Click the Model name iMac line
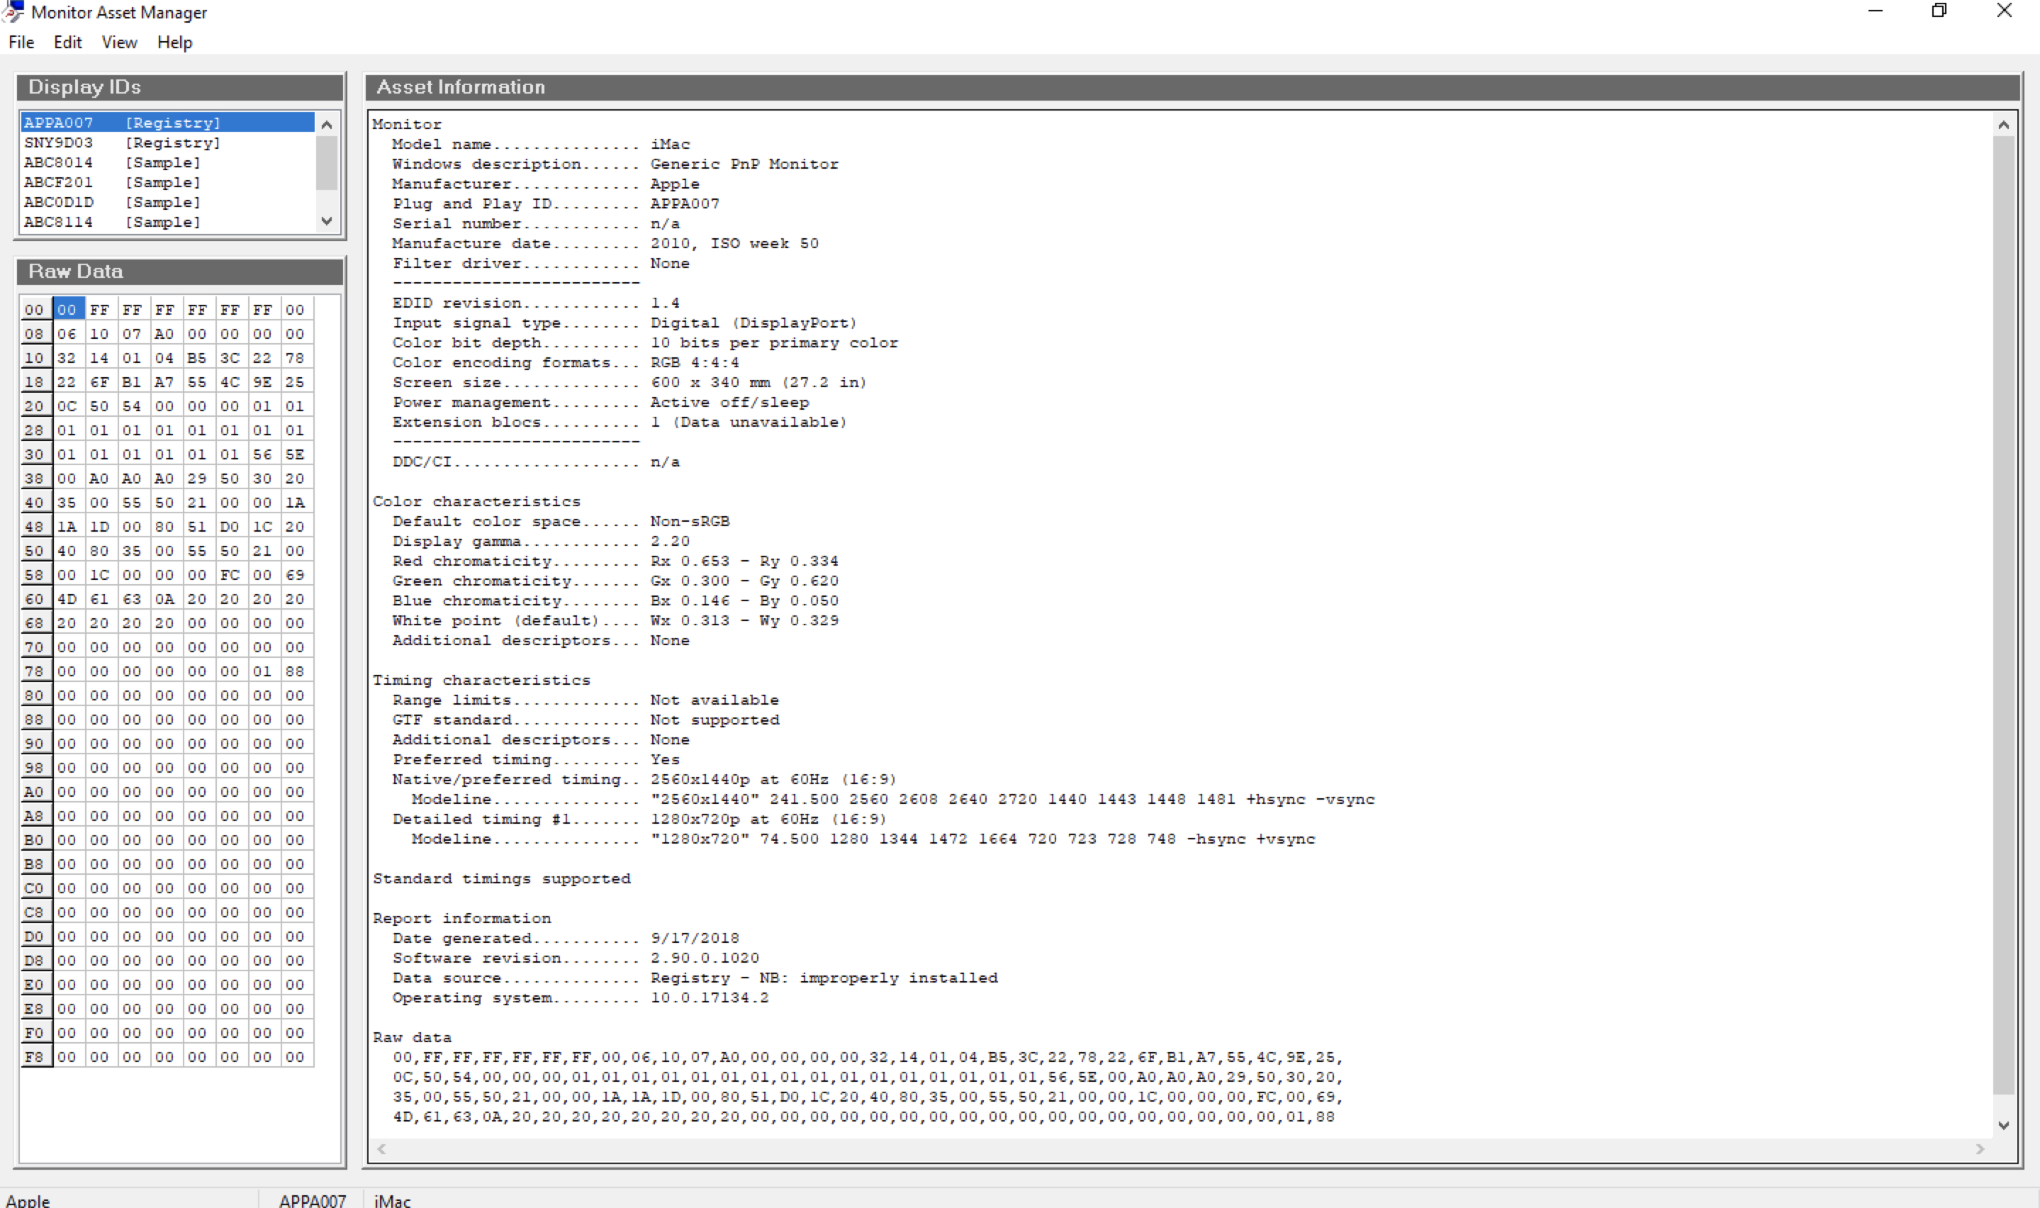This screenshot has width=2040, height=1208. (541, 144)
